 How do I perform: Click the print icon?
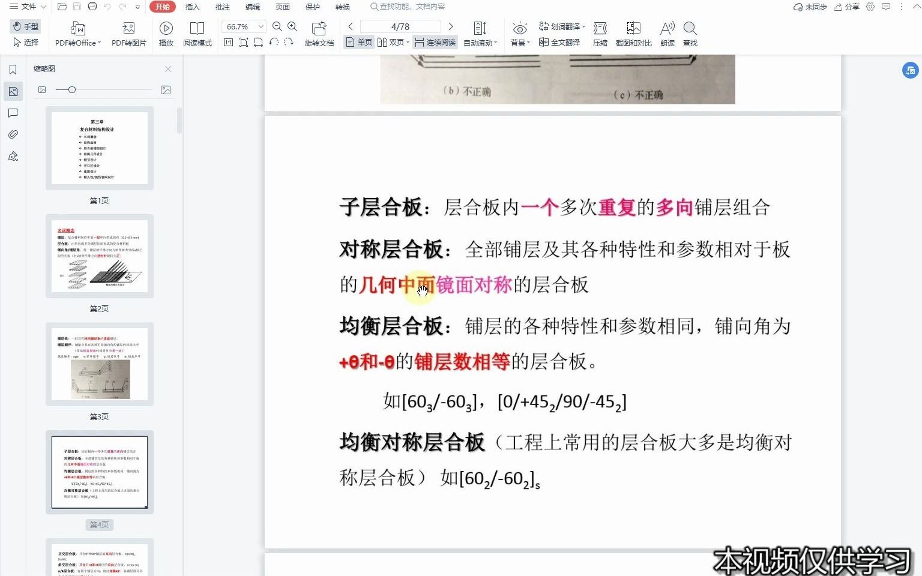click(92, 7)
